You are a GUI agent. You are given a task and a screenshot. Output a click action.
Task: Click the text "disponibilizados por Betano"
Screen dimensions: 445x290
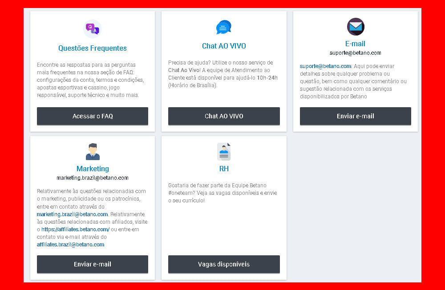click(333, 97)
